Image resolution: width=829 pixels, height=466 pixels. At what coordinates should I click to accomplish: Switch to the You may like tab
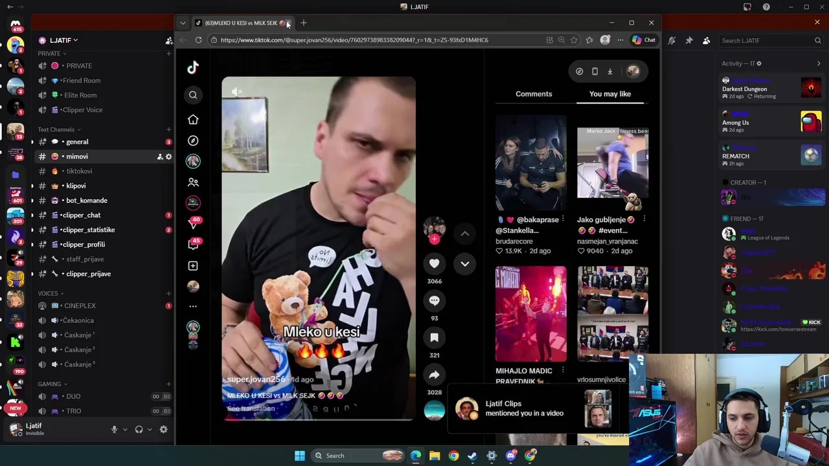[x=610, y=94]
